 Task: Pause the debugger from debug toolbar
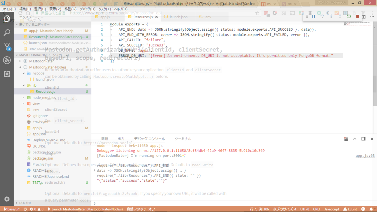click(313, 16)
